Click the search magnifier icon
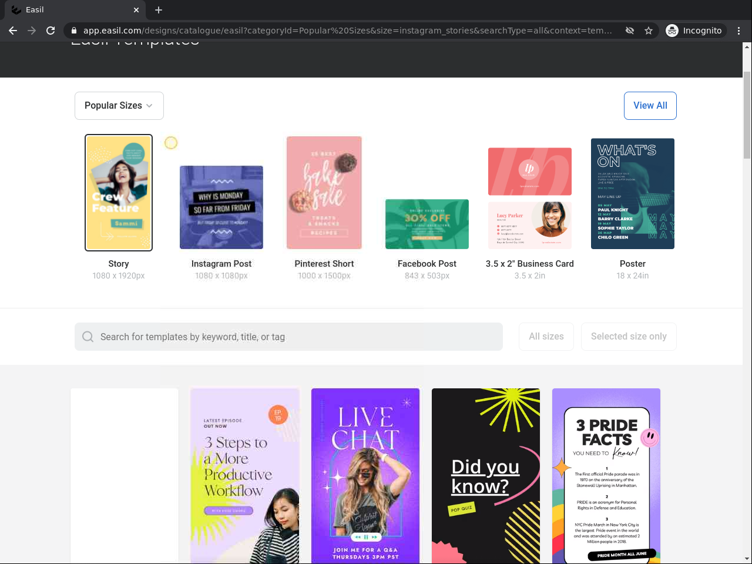 88,337
